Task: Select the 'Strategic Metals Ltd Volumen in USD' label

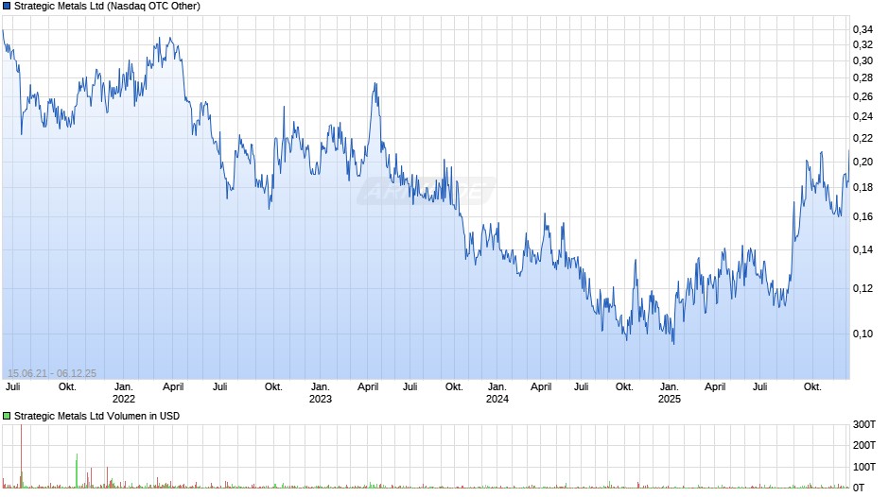Action: coord(97,416)
